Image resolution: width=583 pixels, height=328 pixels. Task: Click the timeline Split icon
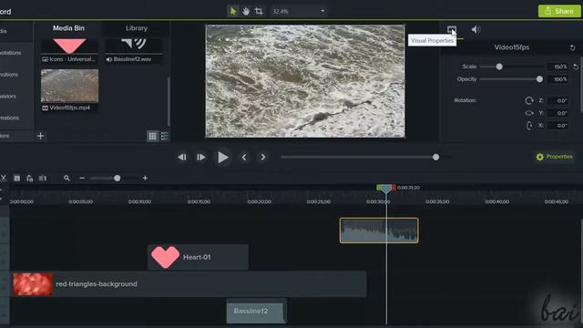click(x=43, y=179)
